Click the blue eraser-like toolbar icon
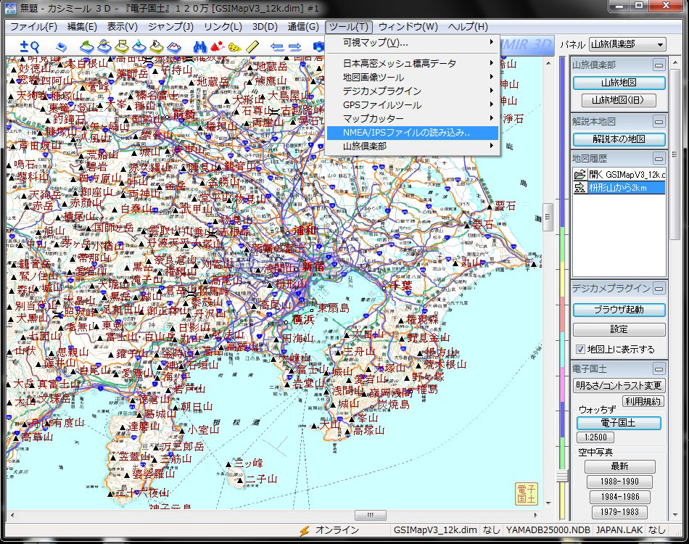The height and width of the screenshot is (544, 689). coord(62,46)
